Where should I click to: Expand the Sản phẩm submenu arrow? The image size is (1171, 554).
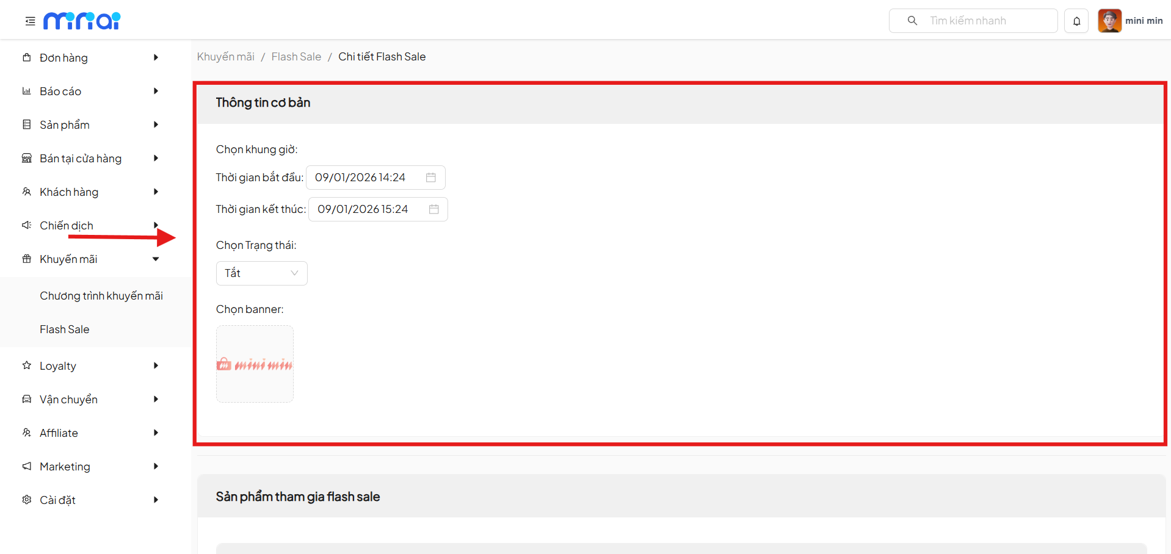156,124
